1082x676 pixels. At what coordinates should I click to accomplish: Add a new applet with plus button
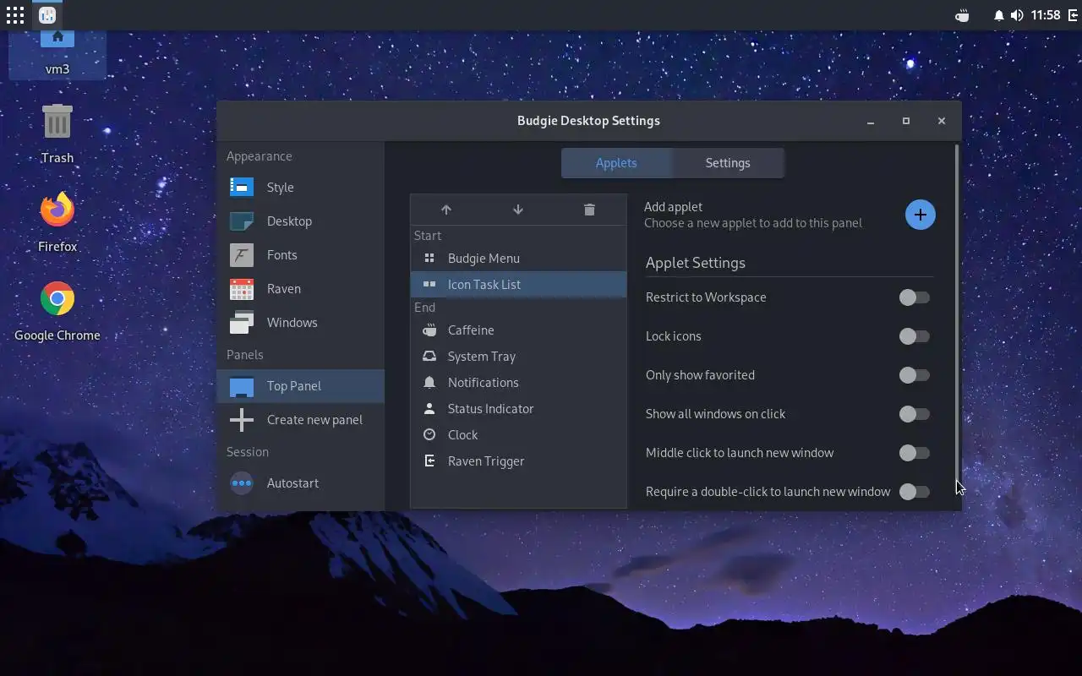(x=921, y=215)
